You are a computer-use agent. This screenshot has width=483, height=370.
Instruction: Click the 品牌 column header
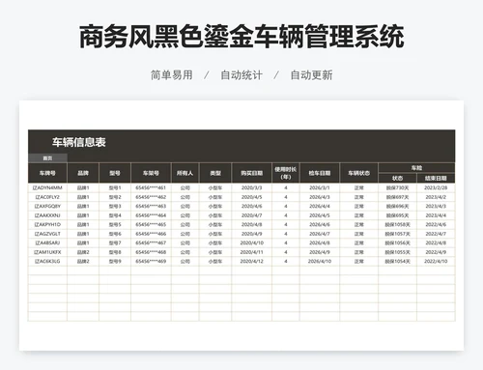click(83, 173)
